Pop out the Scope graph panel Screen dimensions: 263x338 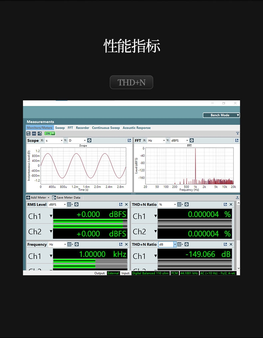pos(129,141)
